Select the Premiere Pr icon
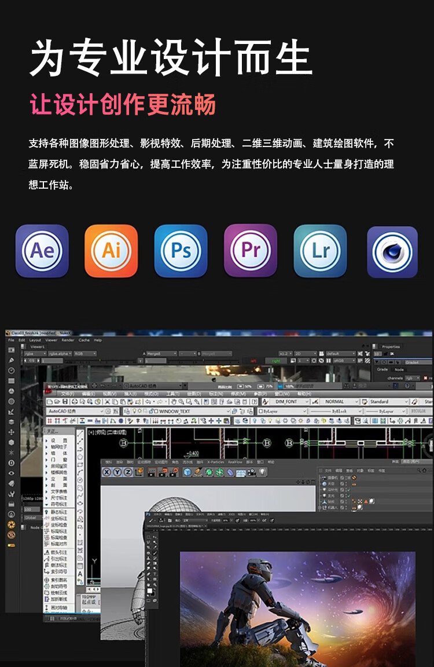Screen dimensions: 434x667 251,251
